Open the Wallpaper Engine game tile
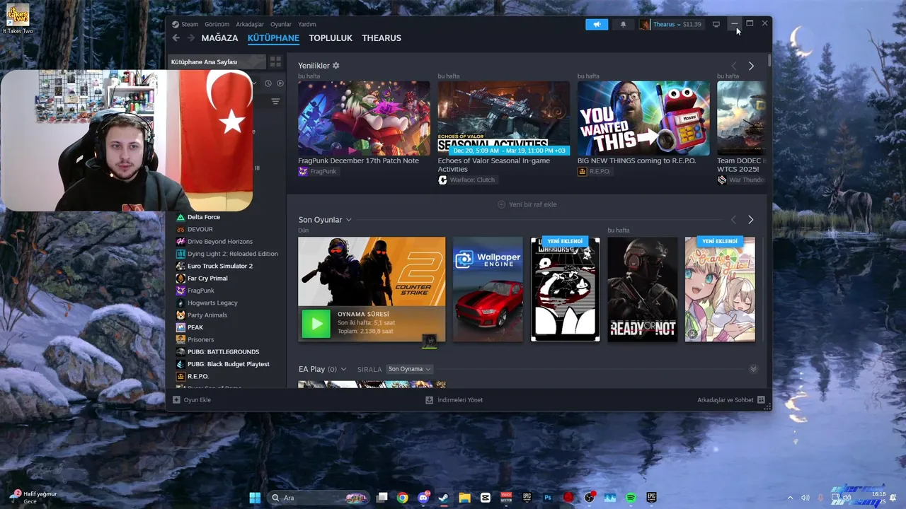 pos(488,289)
